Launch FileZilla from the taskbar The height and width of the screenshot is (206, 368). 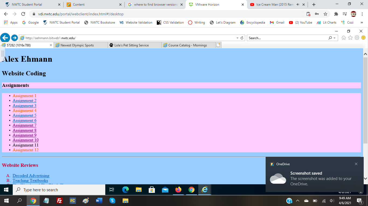(x=60, y=200)
